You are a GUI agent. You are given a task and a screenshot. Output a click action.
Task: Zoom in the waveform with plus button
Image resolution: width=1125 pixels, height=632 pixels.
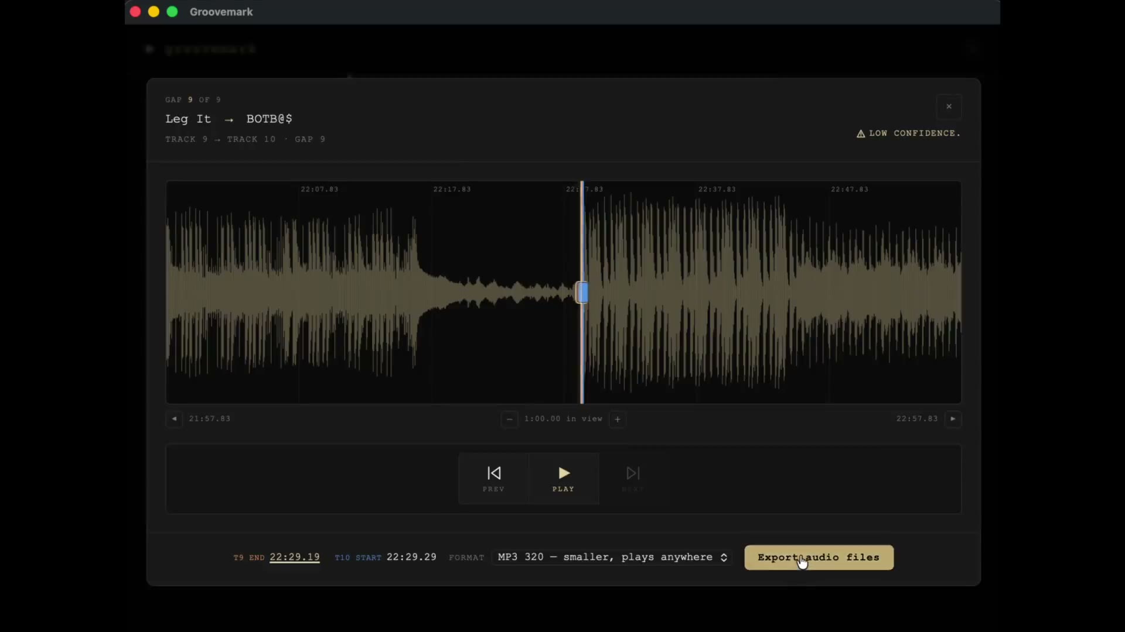point(618,419)
